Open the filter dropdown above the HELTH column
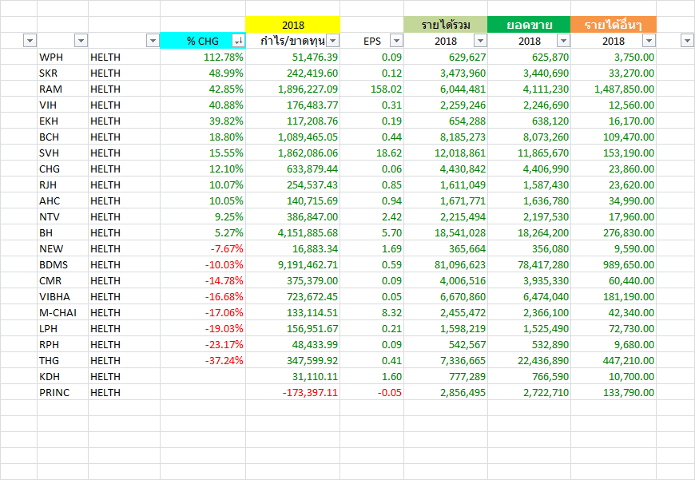This screenshot has width=695, height=480. (x=153, y=41)
